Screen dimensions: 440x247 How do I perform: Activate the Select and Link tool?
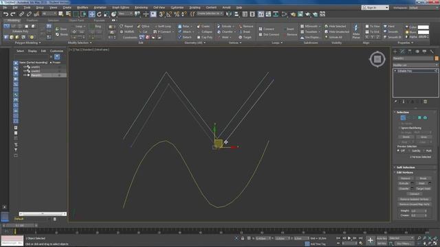click(x=21, y=14)
